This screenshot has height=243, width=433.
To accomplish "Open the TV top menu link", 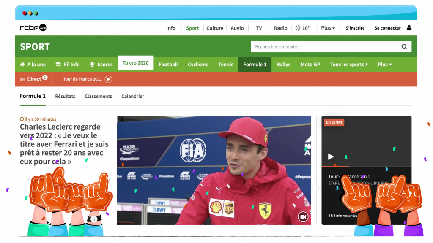I will pyautogui.click(x=259, y=28).
